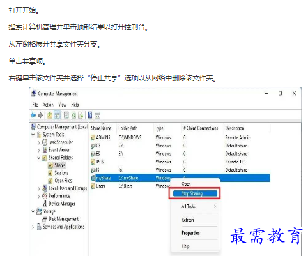Click the Properties toolbar icon
308x256 pixels.
point(66,116)
